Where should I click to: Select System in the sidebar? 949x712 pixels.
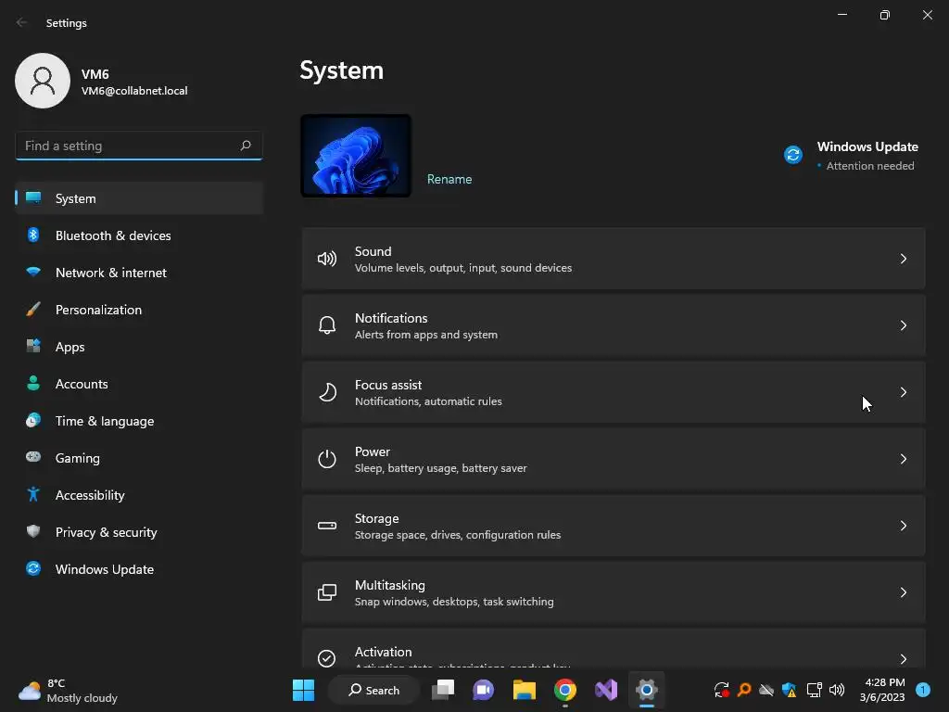pos(139,198)
